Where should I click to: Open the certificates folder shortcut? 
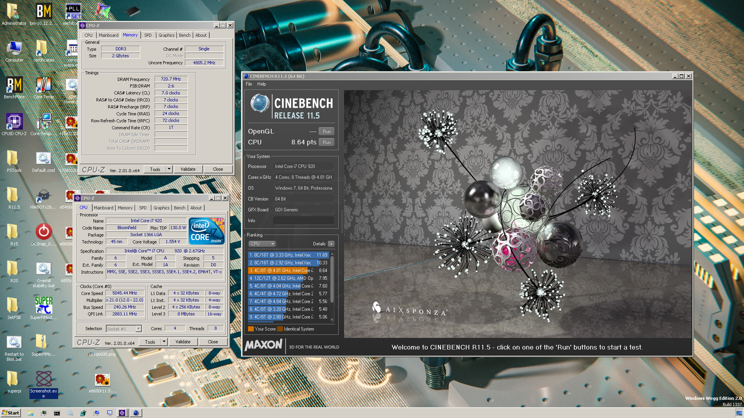43,51
